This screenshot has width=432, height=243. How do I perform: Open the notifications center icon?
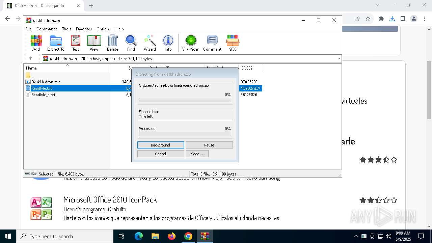[421, 236]
